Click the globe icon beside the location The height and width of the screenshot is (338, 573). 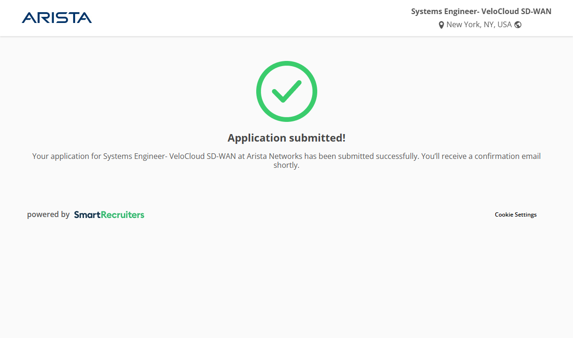[518, 25]
